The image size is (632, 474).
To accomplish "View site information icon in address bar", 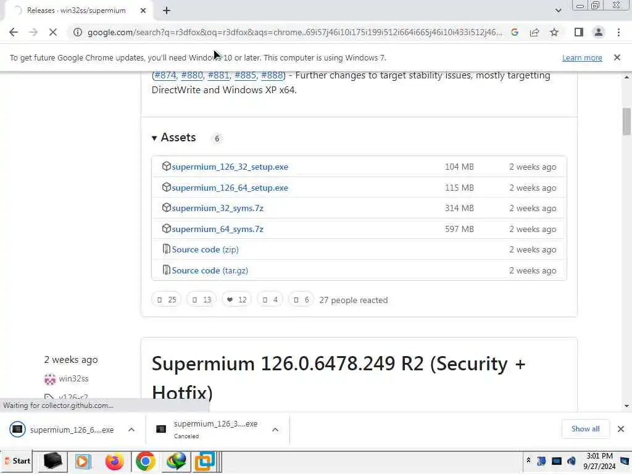I will 77,32.
